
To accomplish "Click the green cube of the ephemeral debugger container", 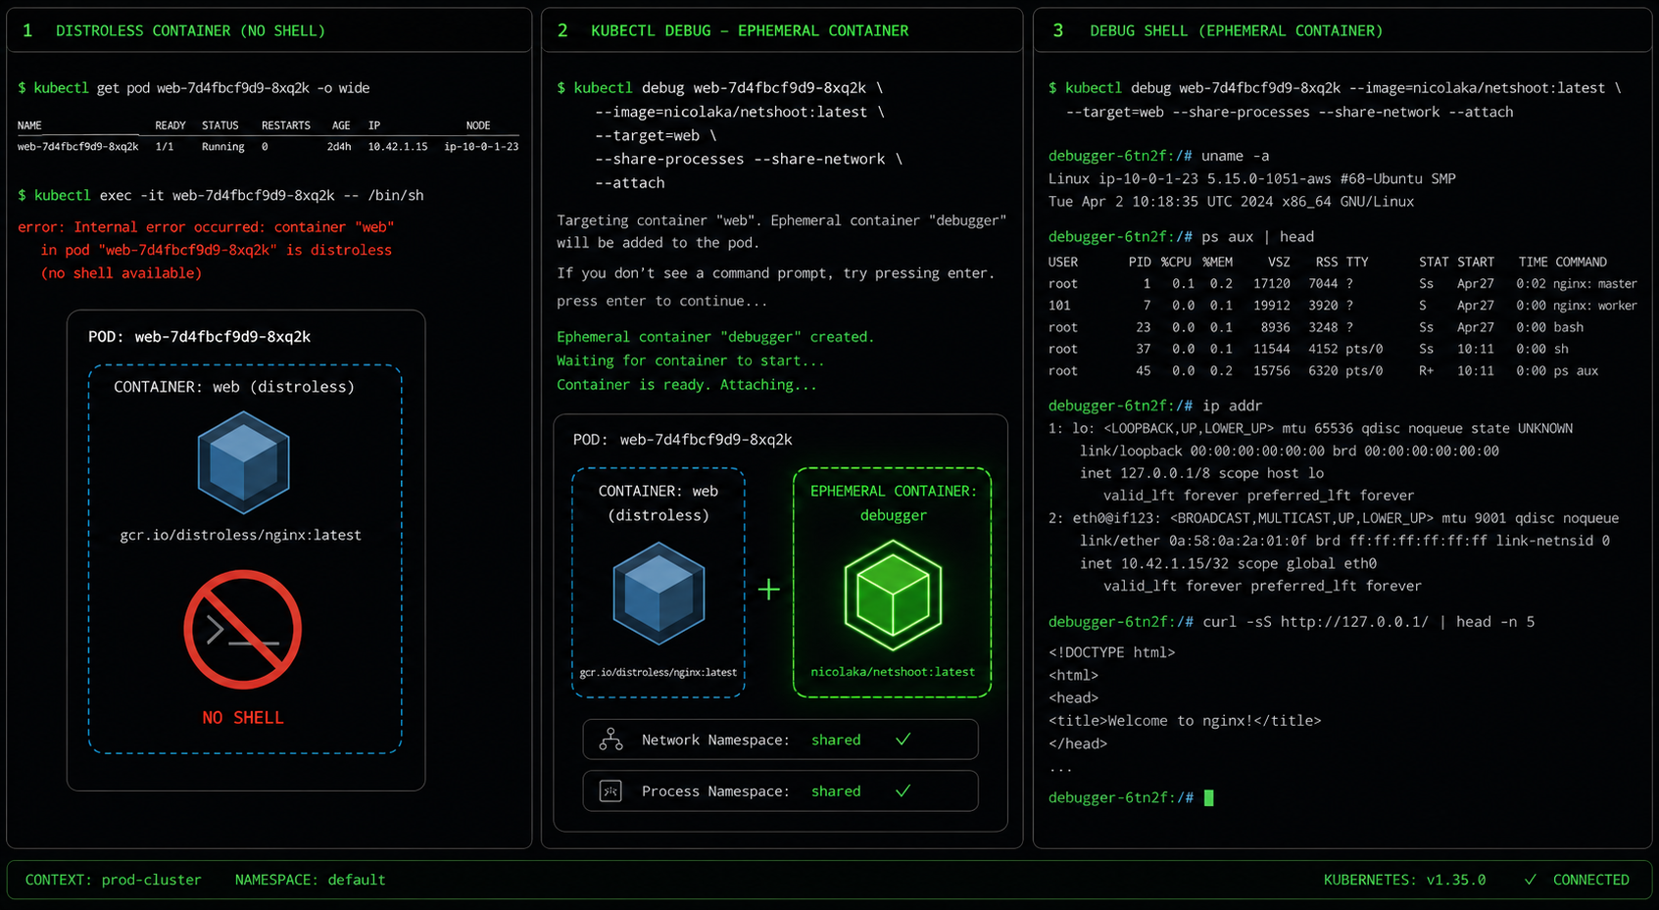I will (x=893, y=595).
